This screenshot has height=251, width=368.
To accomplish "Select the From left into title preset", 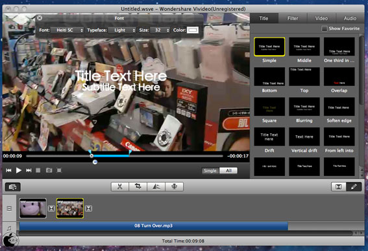I will pyautogui.click(x=339, y=136).
